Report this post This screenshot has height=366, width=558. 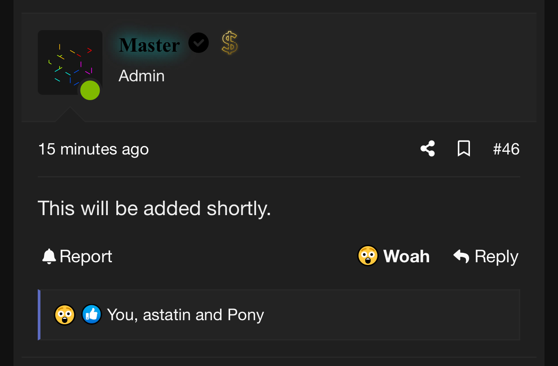pyautogui.click(x=85, y=256)
